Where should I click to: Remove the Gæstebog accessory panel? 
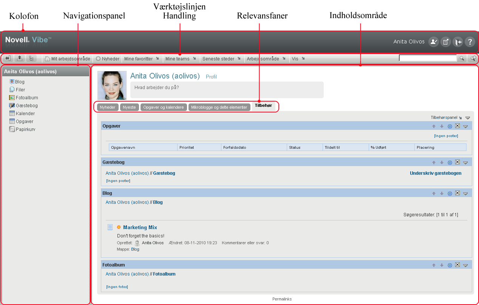coord(457,162)
